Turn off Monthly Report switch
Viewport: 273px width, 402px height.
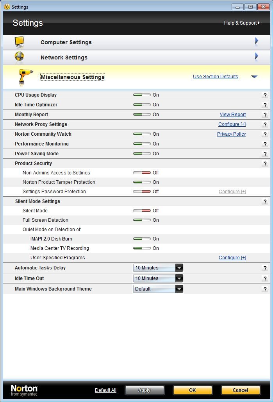[x=142, y=114]
